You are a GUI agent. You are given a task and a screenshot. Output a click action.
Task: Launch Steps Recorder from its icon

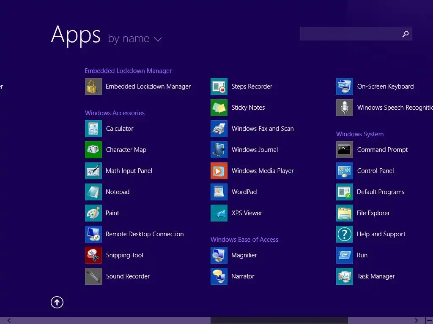point(219,86)
